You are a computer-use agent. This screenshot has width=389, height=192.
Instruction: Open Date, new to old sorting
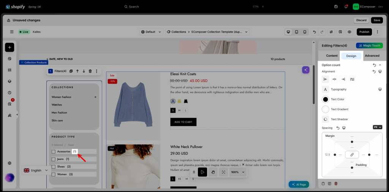point(60,59)
